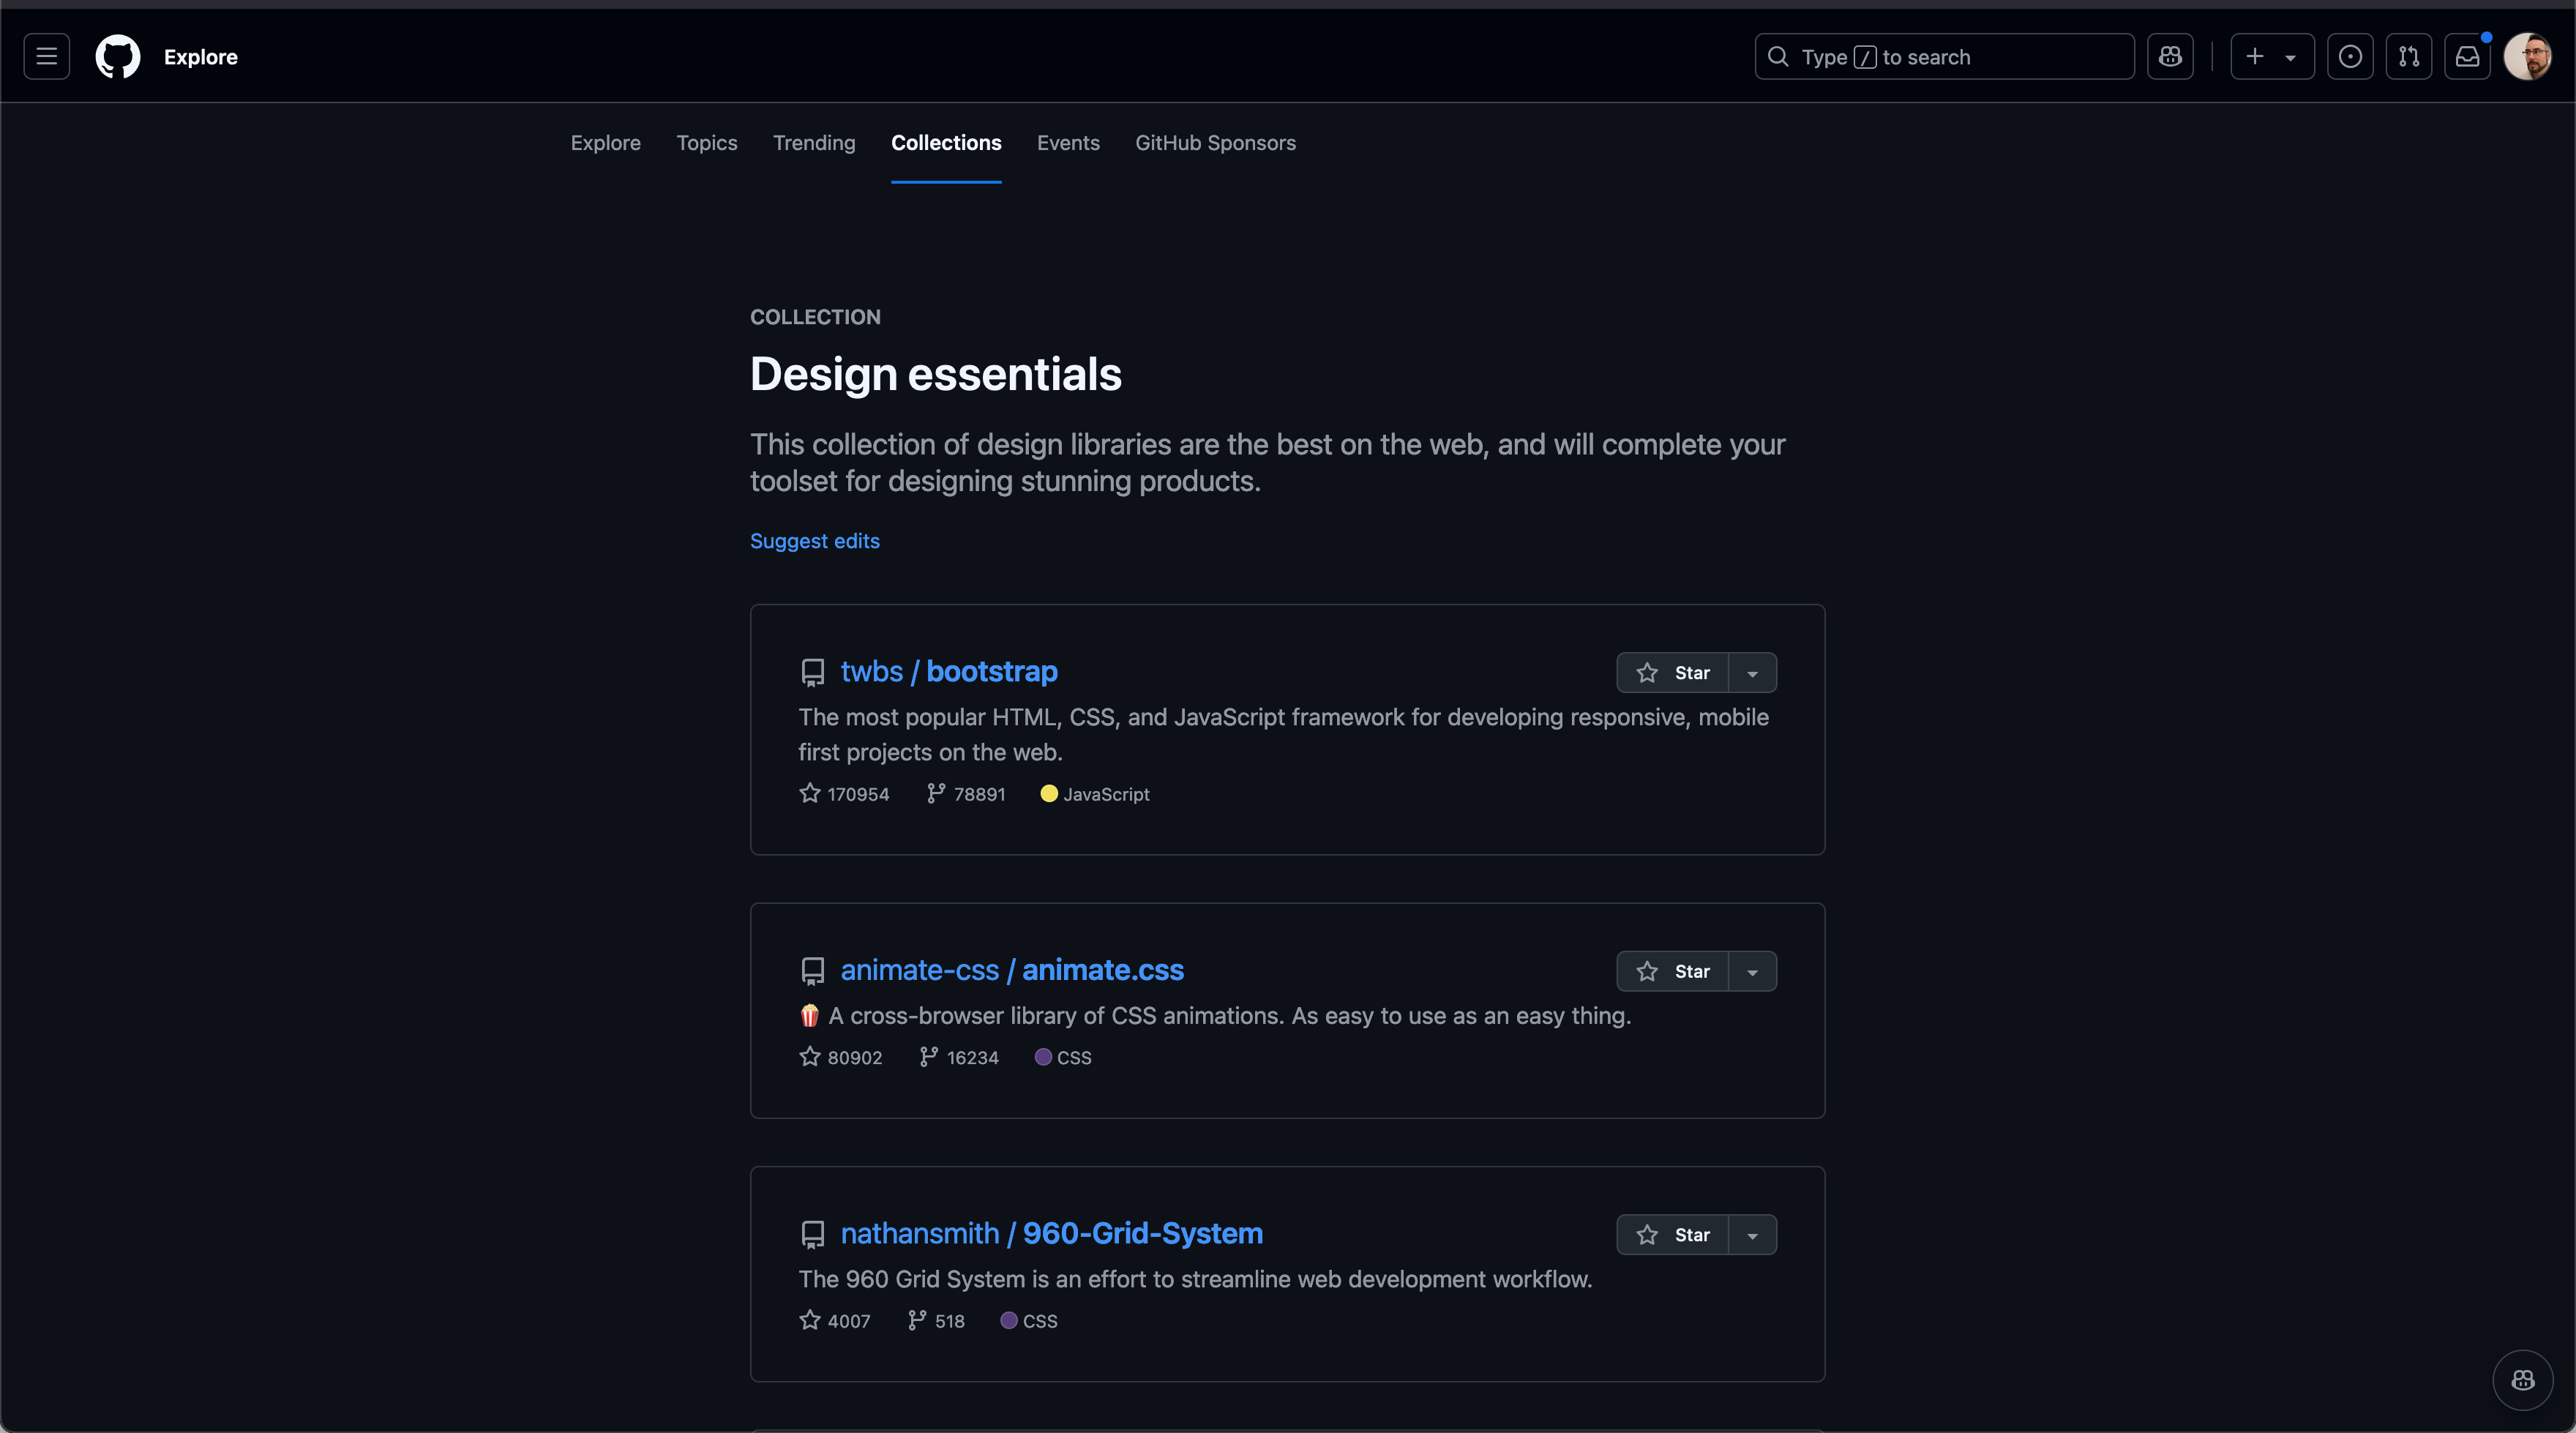Star the twbs/bootstrap repository

(1673, 673)
